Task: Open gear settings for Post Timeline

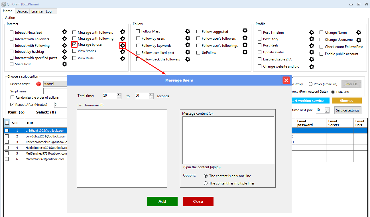Action: click(x=312, y=33)
